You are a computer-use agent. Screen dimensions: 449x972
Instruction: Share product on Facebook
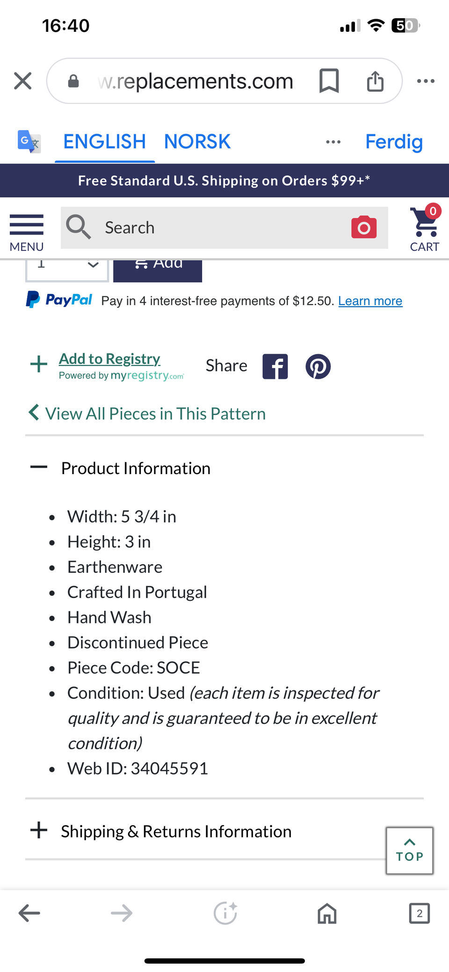tap(275, 366)
